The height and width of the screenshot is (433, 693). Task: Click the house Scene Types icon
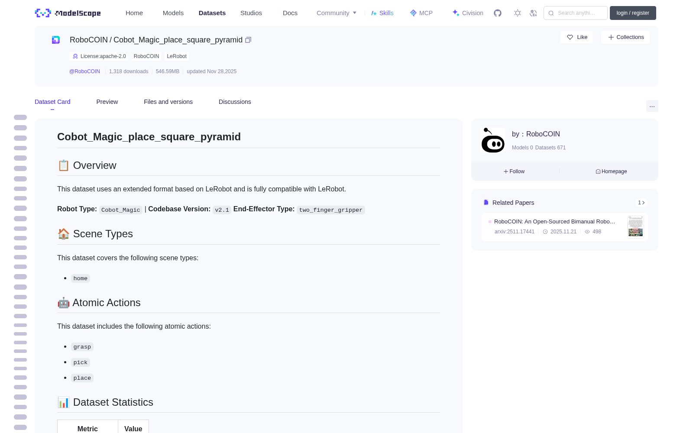point(63,234)
